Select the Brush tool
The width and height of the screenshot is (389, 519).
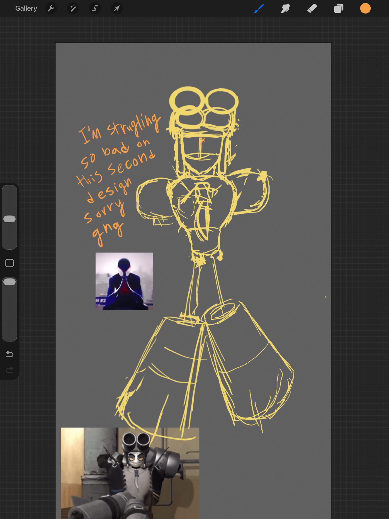point(259,9)
